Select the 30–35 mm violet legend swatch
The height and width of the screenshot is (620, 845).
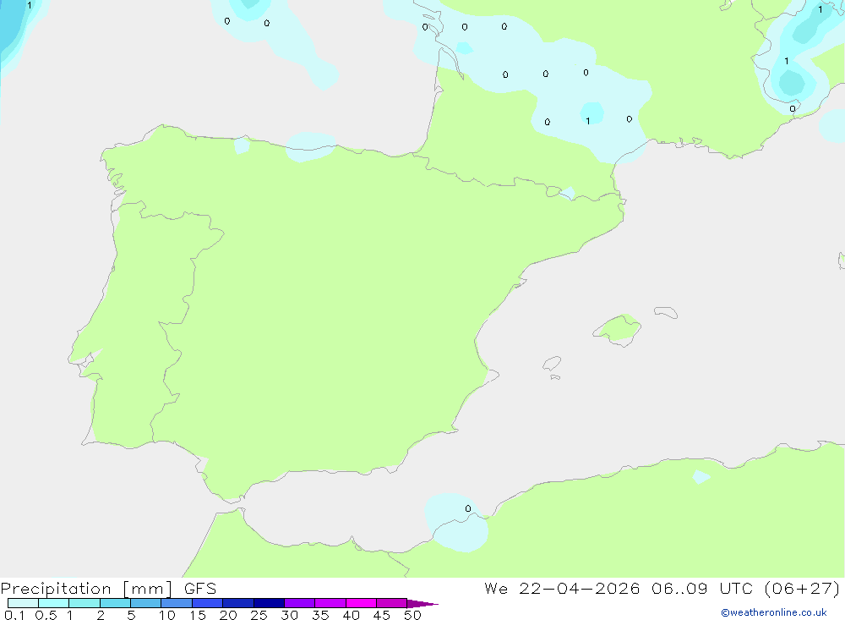pos(300,603)
